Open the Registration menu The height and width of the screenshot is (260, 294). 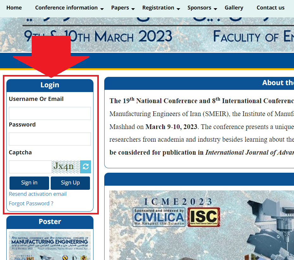158,8
